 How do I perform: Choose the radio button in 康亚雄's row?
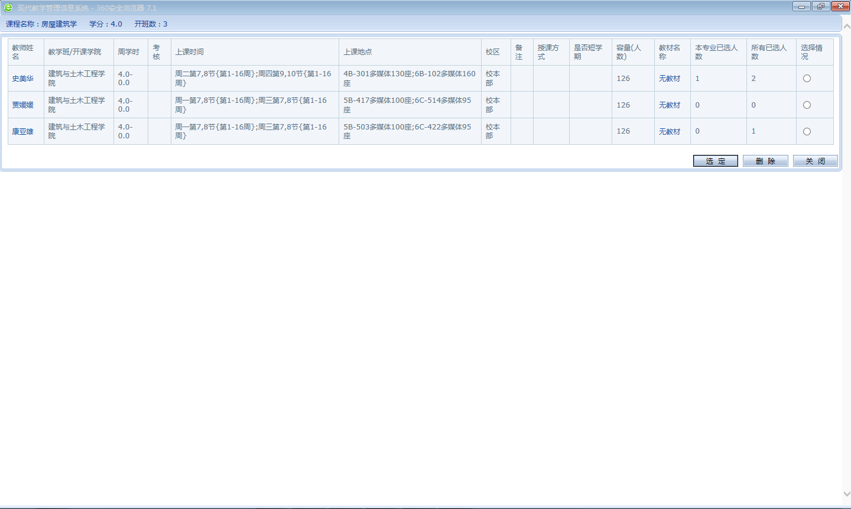coord(807,132)
